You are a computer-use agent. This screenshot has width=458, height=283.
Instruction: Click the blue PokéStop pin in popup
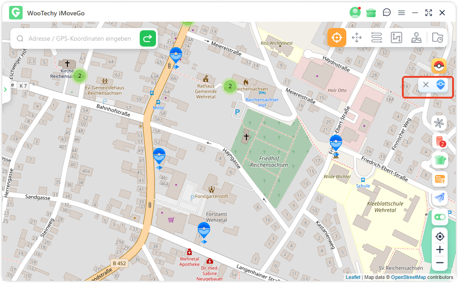440,85
